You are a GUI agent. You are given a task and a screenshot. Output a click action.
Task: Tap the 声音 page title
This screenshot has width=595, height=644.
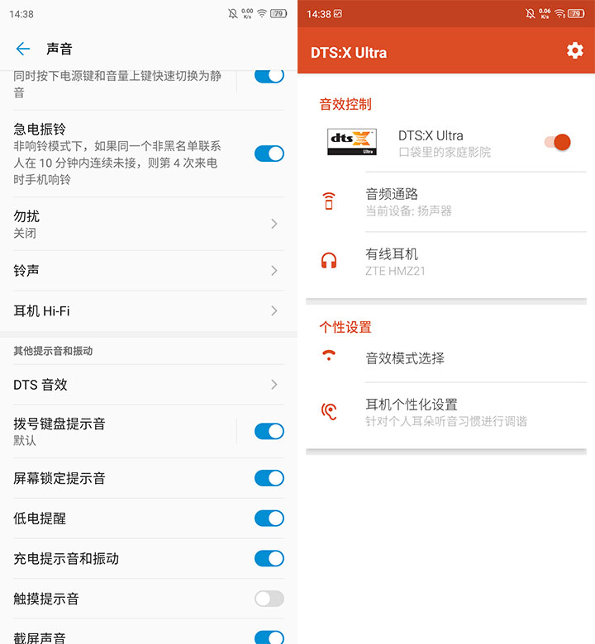(59, 49)
